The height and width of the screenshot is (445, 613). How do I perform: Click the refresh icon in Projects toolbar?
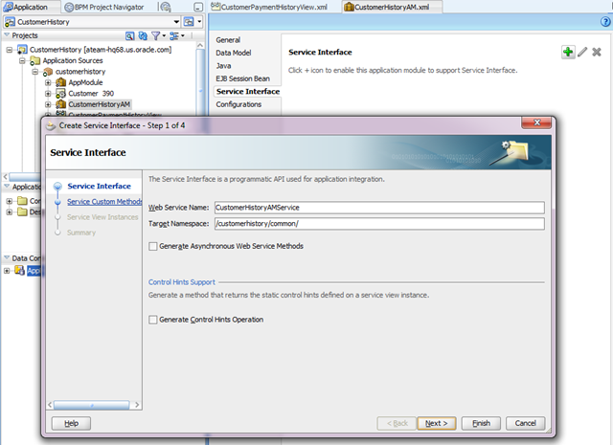coord(143,36)
